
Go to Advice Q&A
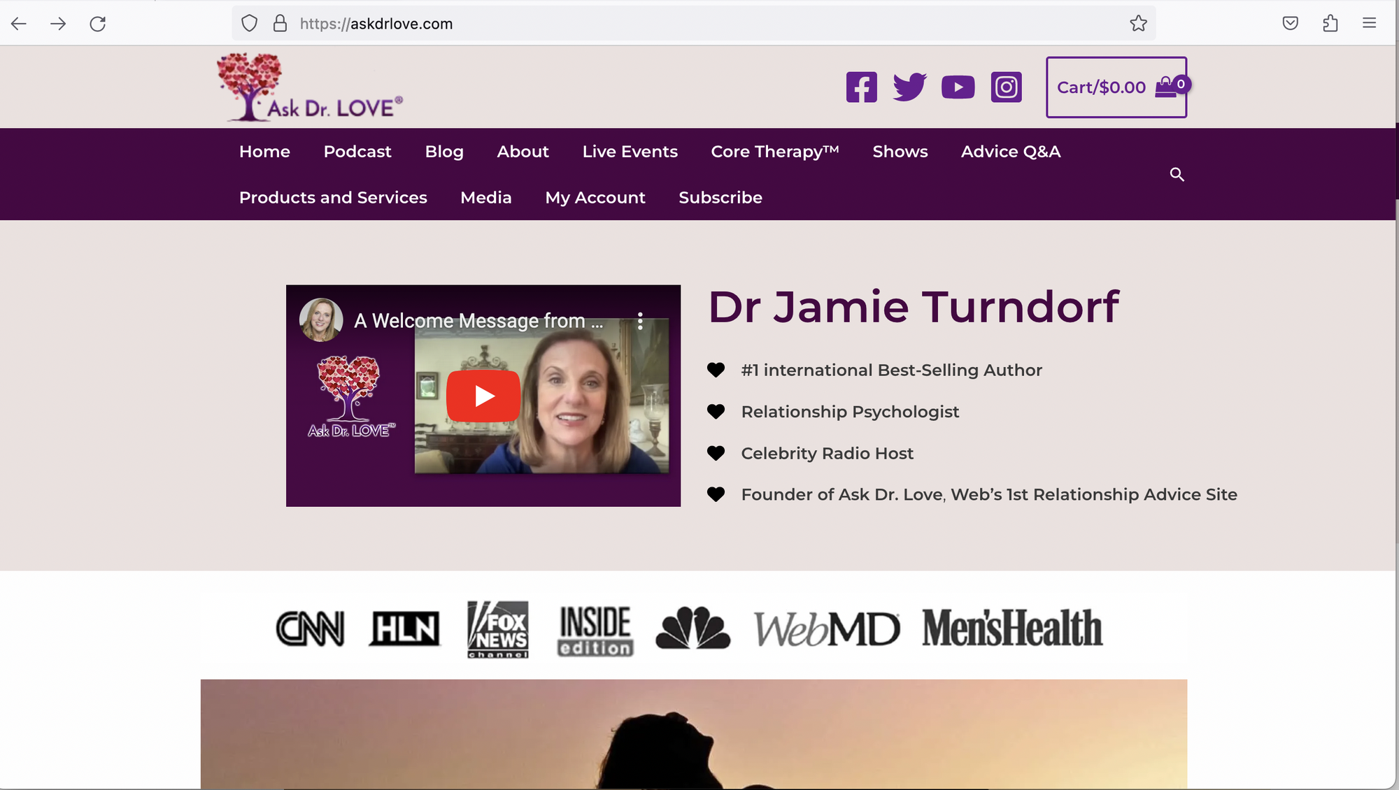[1011, 152]
